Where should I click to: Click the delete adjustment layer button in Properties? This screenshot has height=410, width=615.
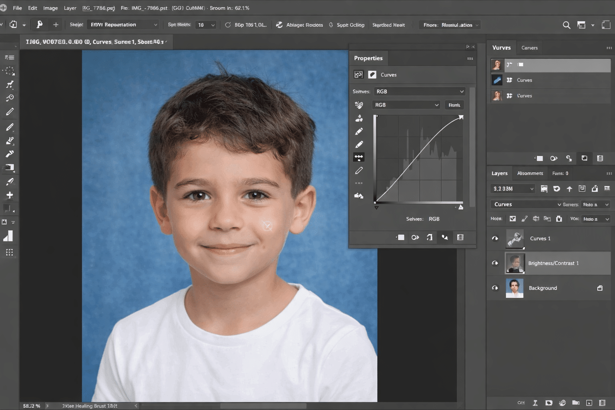[460, 237]
